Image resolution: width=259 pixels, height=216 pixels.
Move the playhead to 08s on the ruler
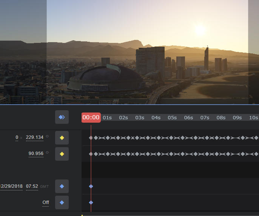click(221, 117)
